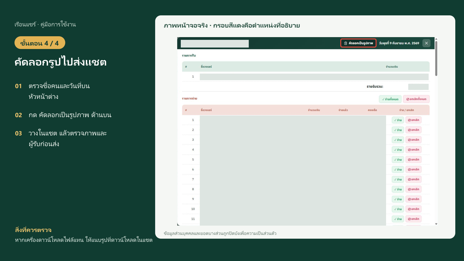Cancel payment row 2 with ยกเลิก

(x=414, y=130)
